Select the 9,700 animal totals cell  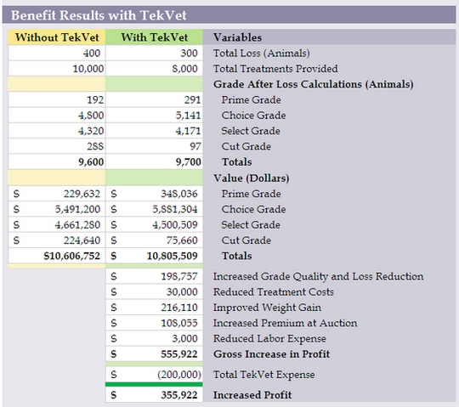click(x=154, y=161)
